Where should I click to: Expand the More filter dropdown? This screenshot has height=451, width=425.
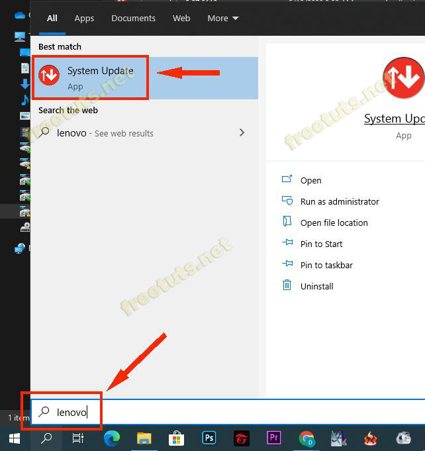[x=223, y=19]
